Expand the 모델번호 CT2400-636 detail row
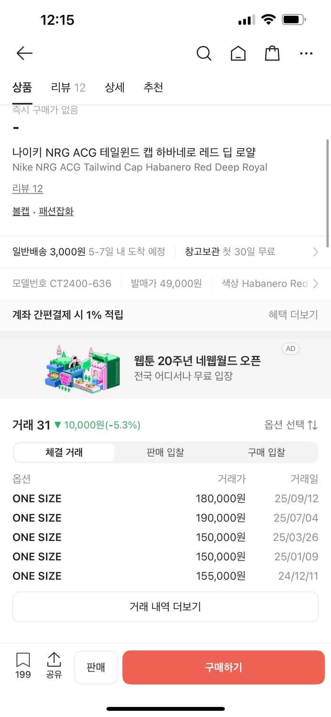Screen dimensions: 331x717 tap(165, 283)
